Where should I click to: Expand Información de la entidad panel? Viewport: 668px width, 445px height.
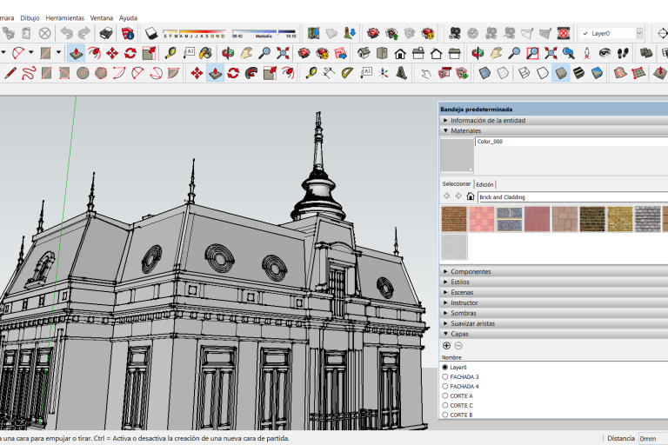click(554, 121)
